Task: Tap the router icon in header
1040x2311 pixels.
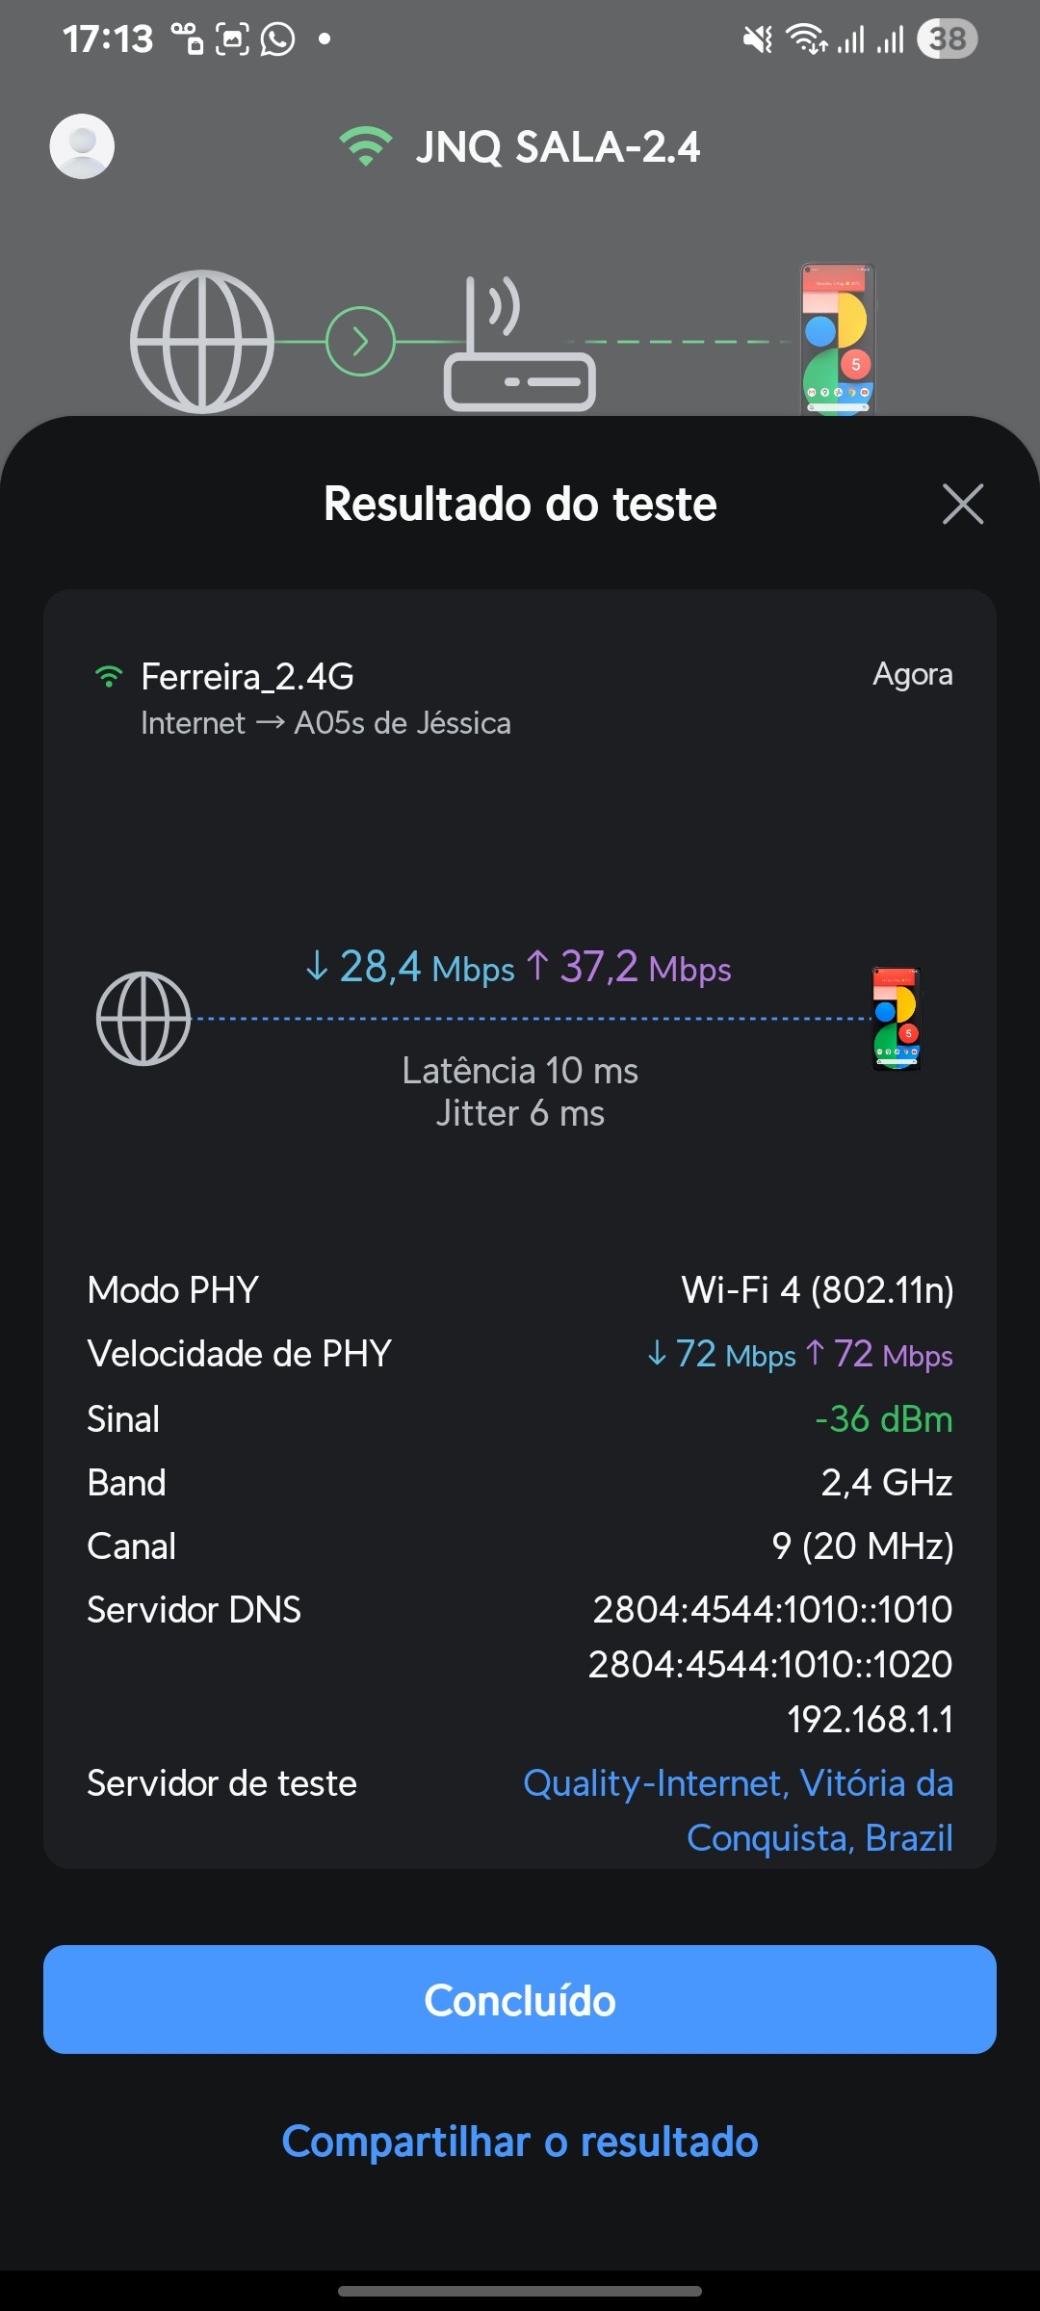Action: point(518,345)
